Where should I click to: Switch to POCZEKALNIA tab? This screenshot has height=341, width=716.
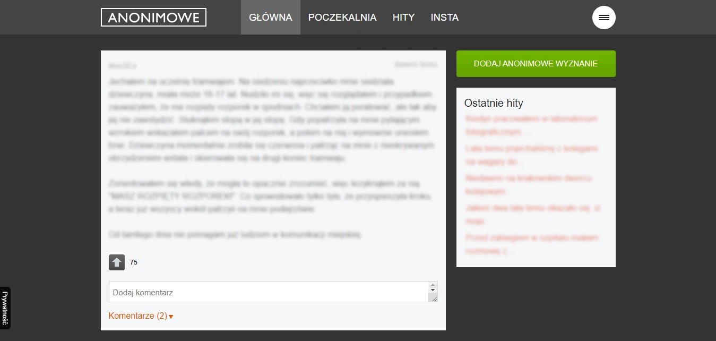(342, 18)
